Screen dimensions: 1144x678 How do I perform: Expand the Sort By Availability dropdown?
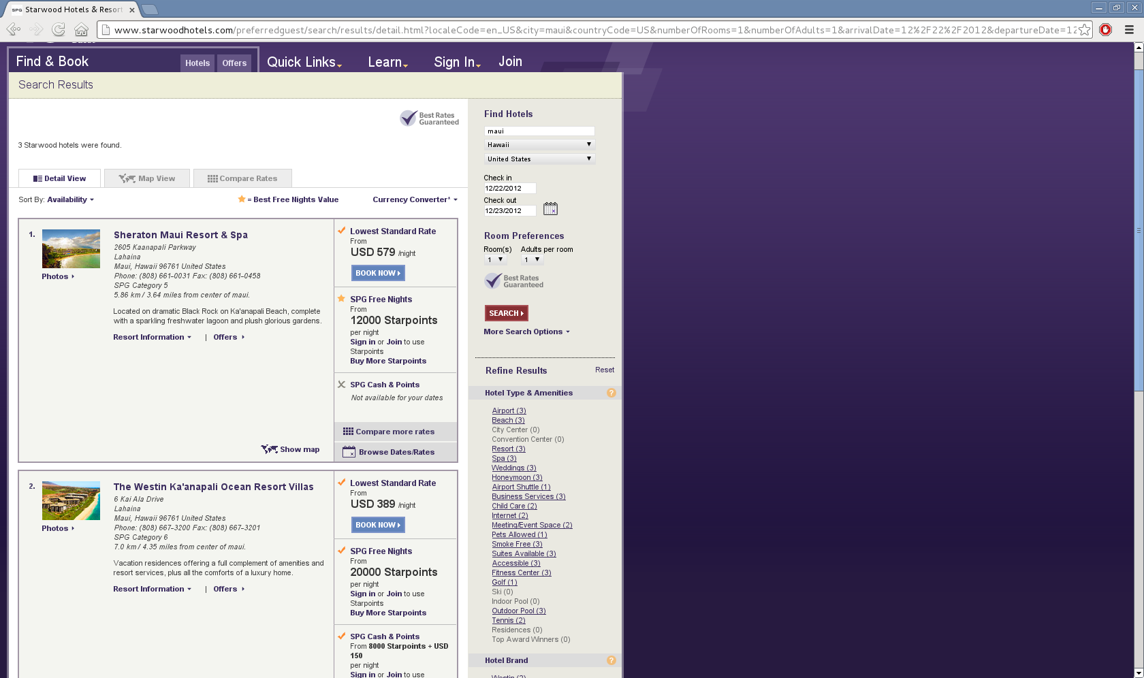click(x=70, y=199)
